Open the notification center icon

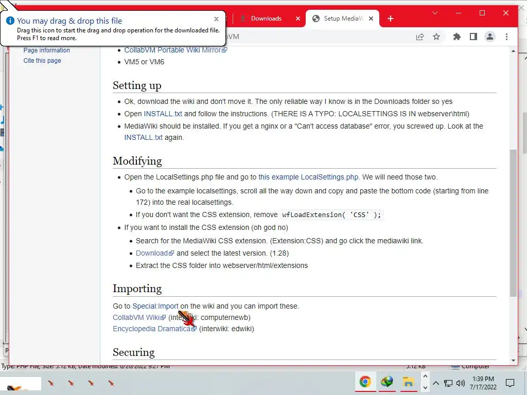coord(510,383)
